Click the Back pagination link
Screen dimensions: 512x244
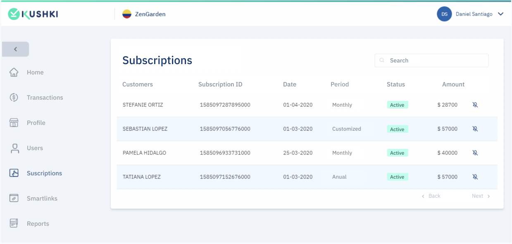pyautogui.click(x=432, y=196)
